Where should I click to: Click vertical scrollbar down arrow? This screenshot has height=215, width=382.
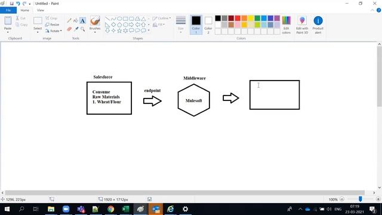380,188
